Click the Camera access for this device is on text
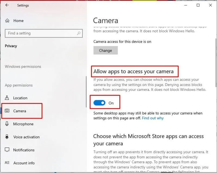217x173 pixels. (122, 41)
